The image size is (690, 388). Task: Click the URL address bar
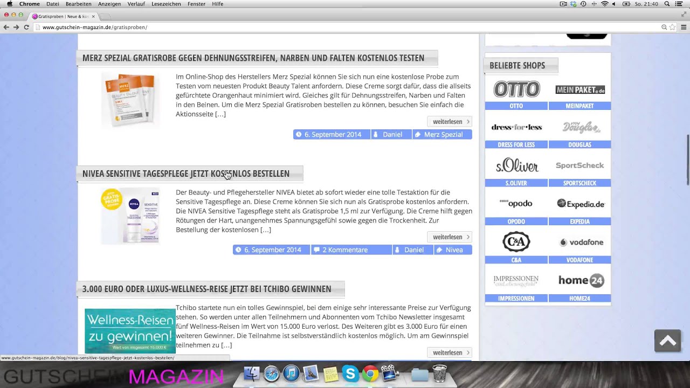point(345,27)
